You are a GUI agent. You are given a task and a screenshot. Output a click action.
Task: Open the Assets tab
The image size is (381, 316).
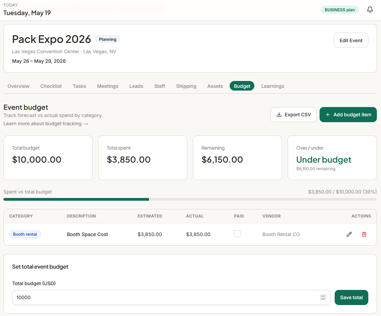tap(215, 86)
